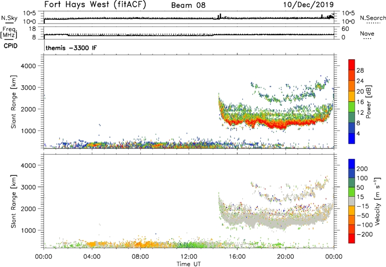Click the "15" value on Velocity color bar
386x267 pixels.
(x=360, y=197)
